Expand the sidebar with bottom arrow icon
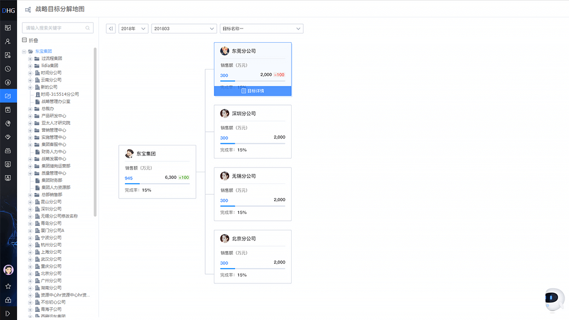 click(x=8, y=313)
